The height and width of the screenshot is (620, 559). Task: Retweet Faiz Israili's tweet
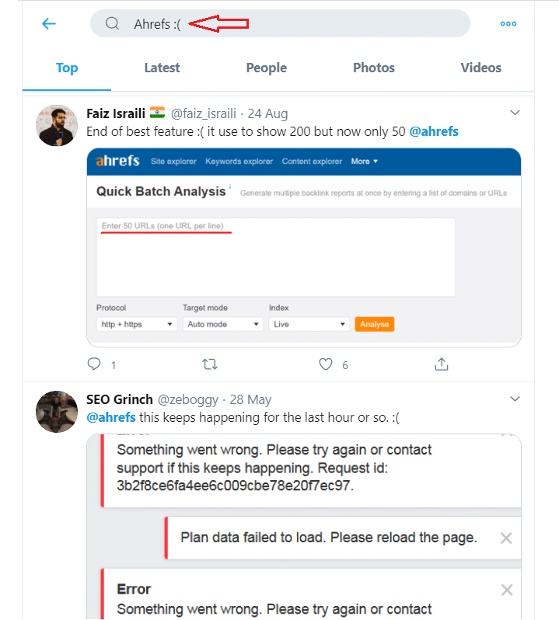click(x=210, y=364)
